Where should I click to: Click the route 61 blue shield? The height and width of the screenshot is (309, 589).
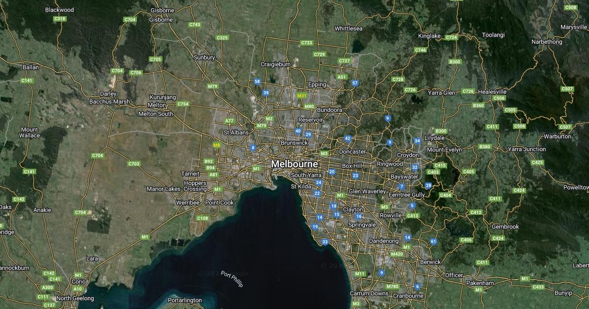point(433,241)
